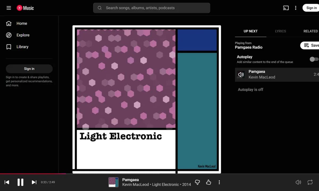The width and height of the screenshot is (319, 191).
Task: Click the volume speaker icon
Action: click(298, 182)
